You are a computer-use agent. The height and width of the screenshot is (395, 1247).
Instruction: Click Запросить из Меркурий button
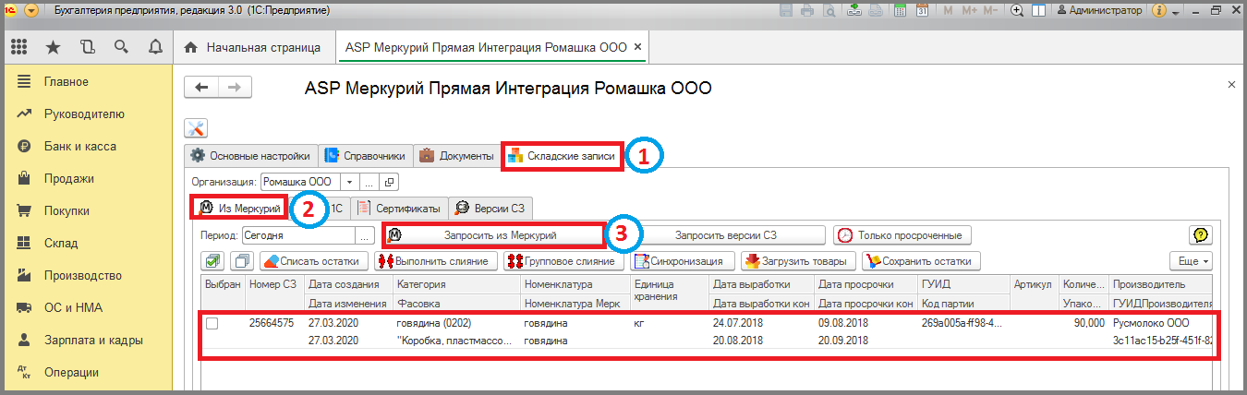pyautogui.click(x=492, y=235)
